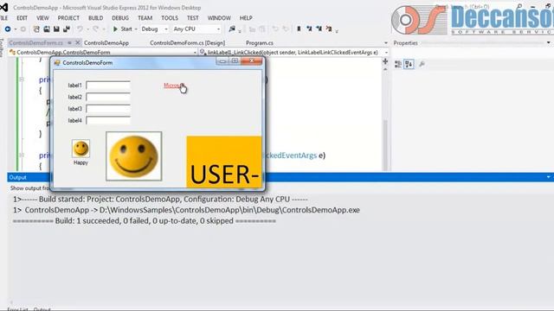Click the 'Build: 1 succeeded' output line
This screenshot has width=554, height=311.
pyautogui.click(x=145, y=221)
